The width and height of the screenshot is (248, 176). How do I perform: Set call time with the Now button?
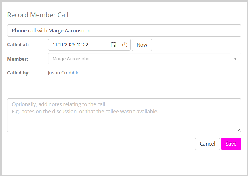pyautogui.click(x=142, y=45)
